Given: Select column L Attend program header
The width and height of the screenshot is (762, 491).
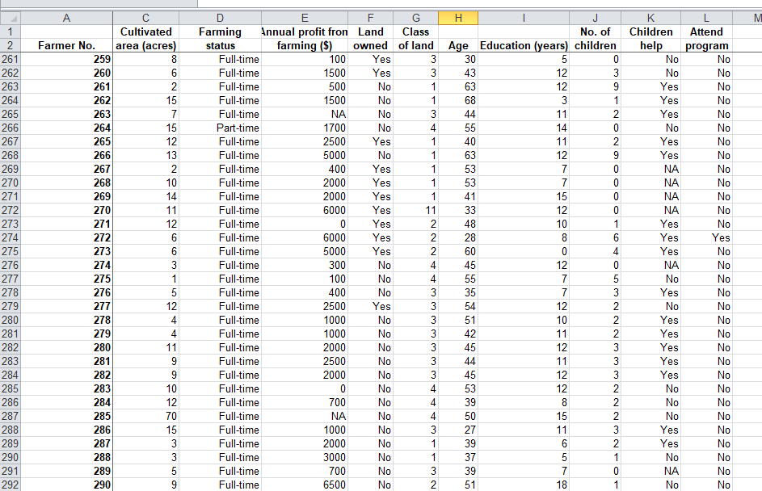Looking at the screenshot, I should (x=706, y=17).
